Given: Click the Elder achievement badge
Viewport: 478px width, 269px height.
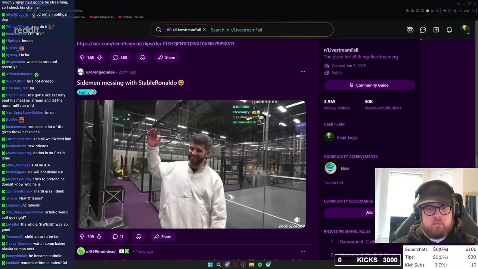Looking at the screenshot, I should pos(330,168).
